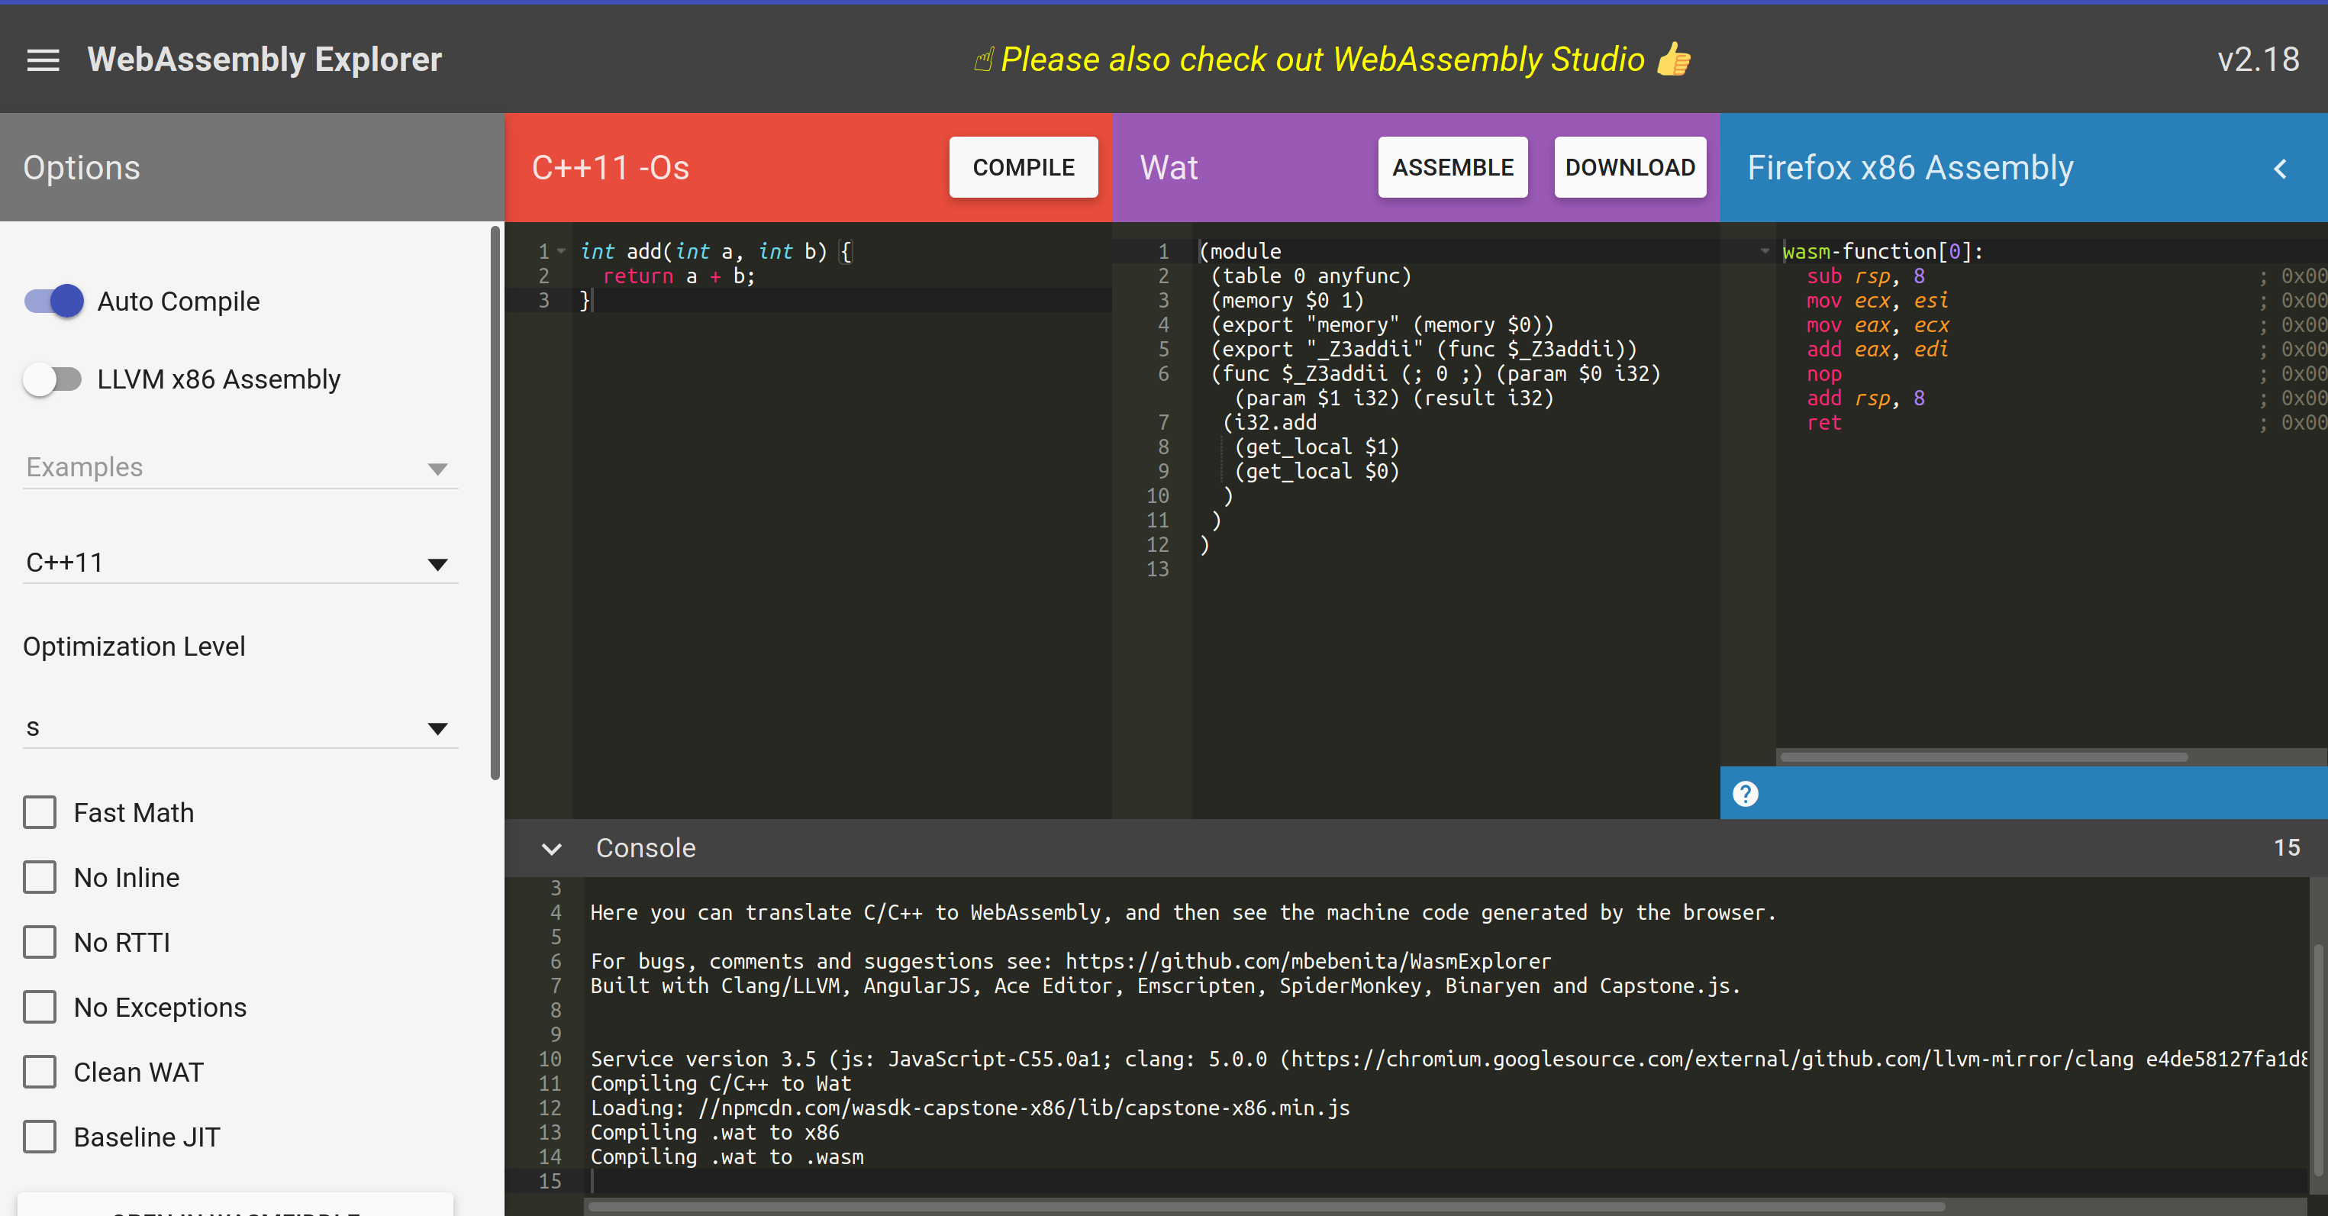Fold the wasm-function[0] assembly block arrow
2328x1216 pixels.
tap(1764, 251)
